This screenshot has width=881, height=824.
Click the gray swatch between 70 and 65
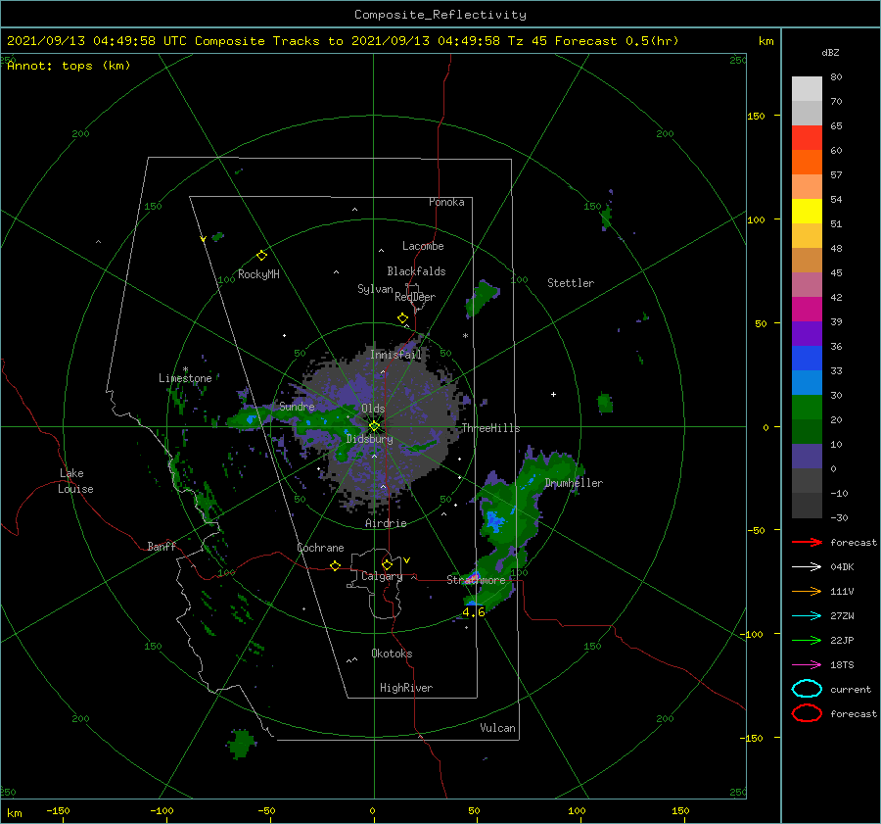click(x=807, y=113)
